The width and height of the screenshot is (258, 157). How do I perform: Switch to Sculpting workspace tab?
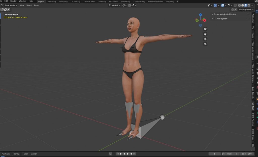[63, 2]
